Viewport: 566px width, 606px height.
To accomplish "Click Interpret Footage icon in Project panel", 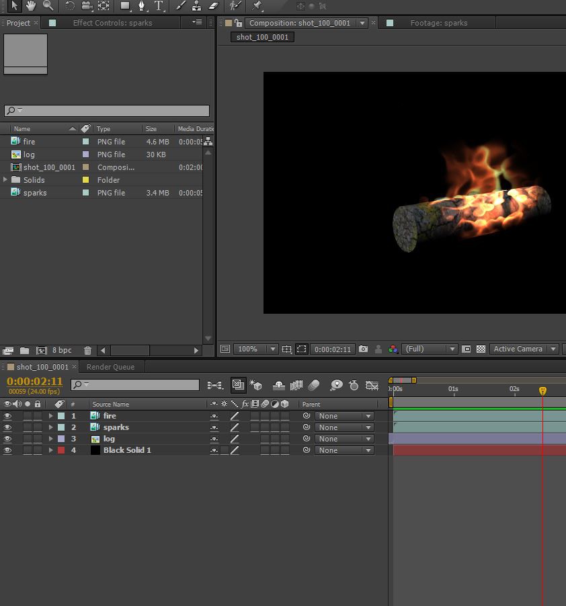I will [8, 351].
